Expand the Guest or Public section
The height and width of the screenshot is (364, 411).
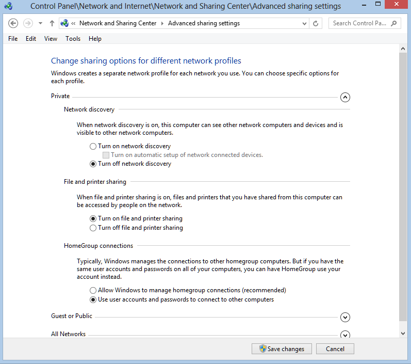(x=345, y=318)
